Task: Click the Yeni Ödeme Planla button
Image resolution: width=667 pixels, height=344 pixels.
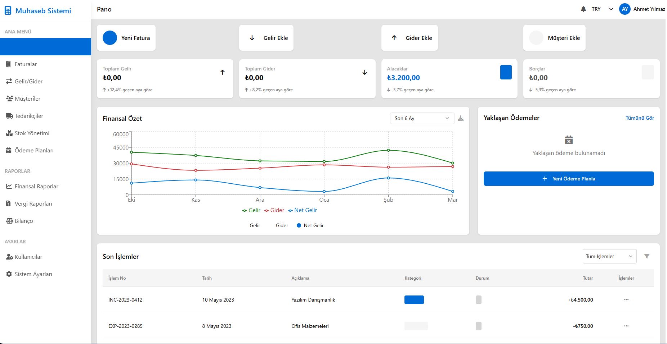Action: (568, 179)
